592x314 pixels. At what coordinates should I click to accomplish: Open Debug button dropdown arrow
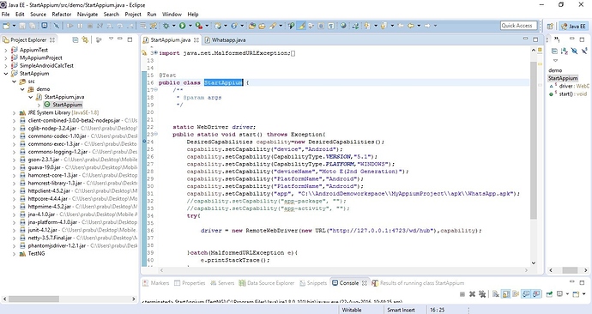pyautogui.click(x=173, y=26)
